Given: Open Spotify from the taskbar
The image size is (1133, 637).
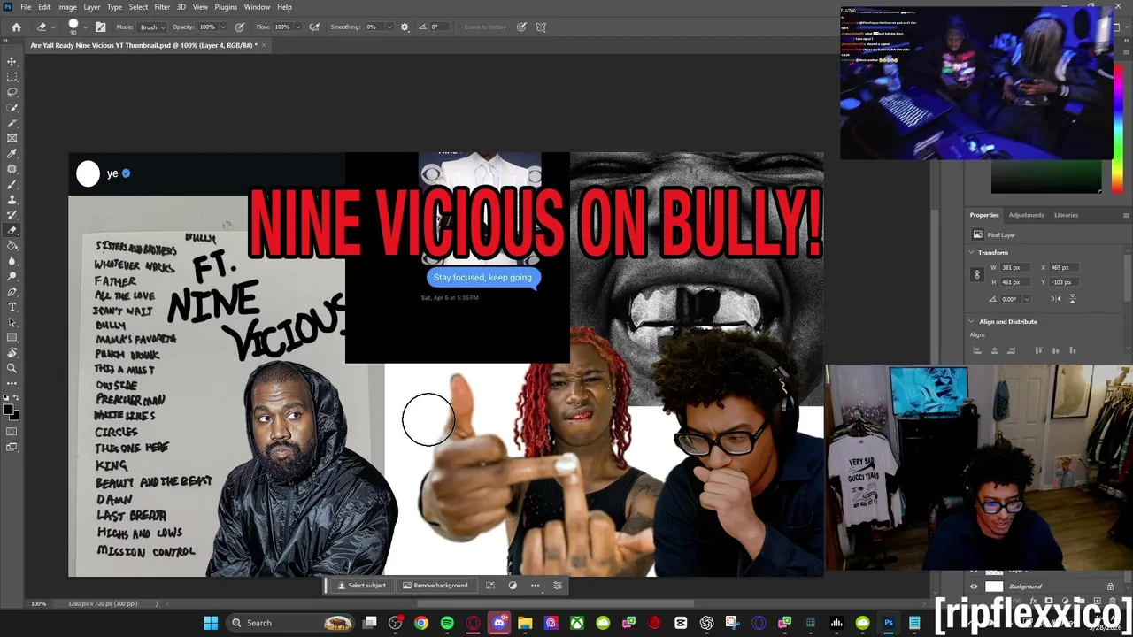Looking at the screenshot, I should pos(447,623).
